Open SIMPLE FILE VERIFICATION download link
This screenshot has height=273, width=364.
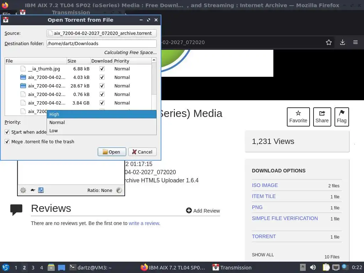285,219
